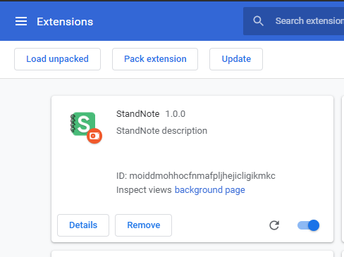Click the Inspect views label
Viewport: 344px width, 257px height.
pyautogui.click(x=144, y=190)
